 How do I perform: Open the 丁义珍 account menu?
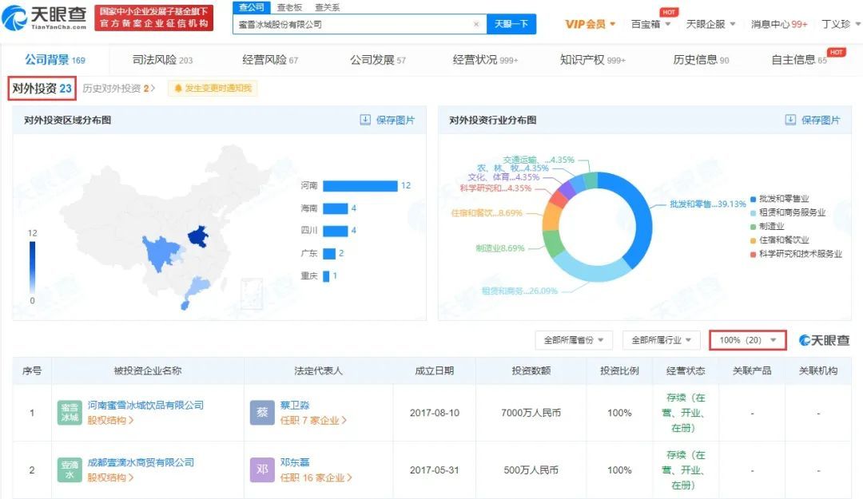click(841, 24)
